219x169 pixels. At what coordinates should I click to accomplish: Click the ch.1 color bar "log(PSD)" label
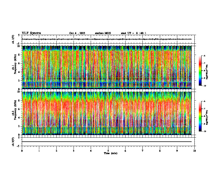click(207, 72)
